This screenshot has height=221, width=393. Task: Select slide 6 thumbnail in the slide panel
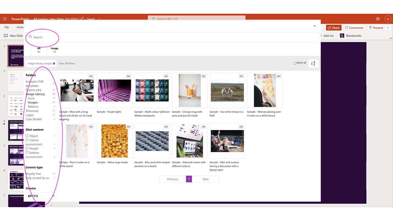coord(16,180)
